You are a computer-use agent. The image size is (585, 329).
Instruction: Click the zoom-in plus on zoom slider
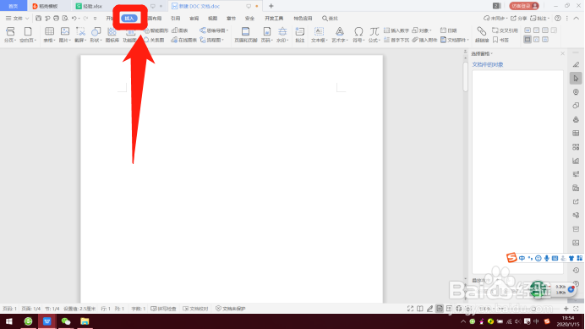(566, 309)
